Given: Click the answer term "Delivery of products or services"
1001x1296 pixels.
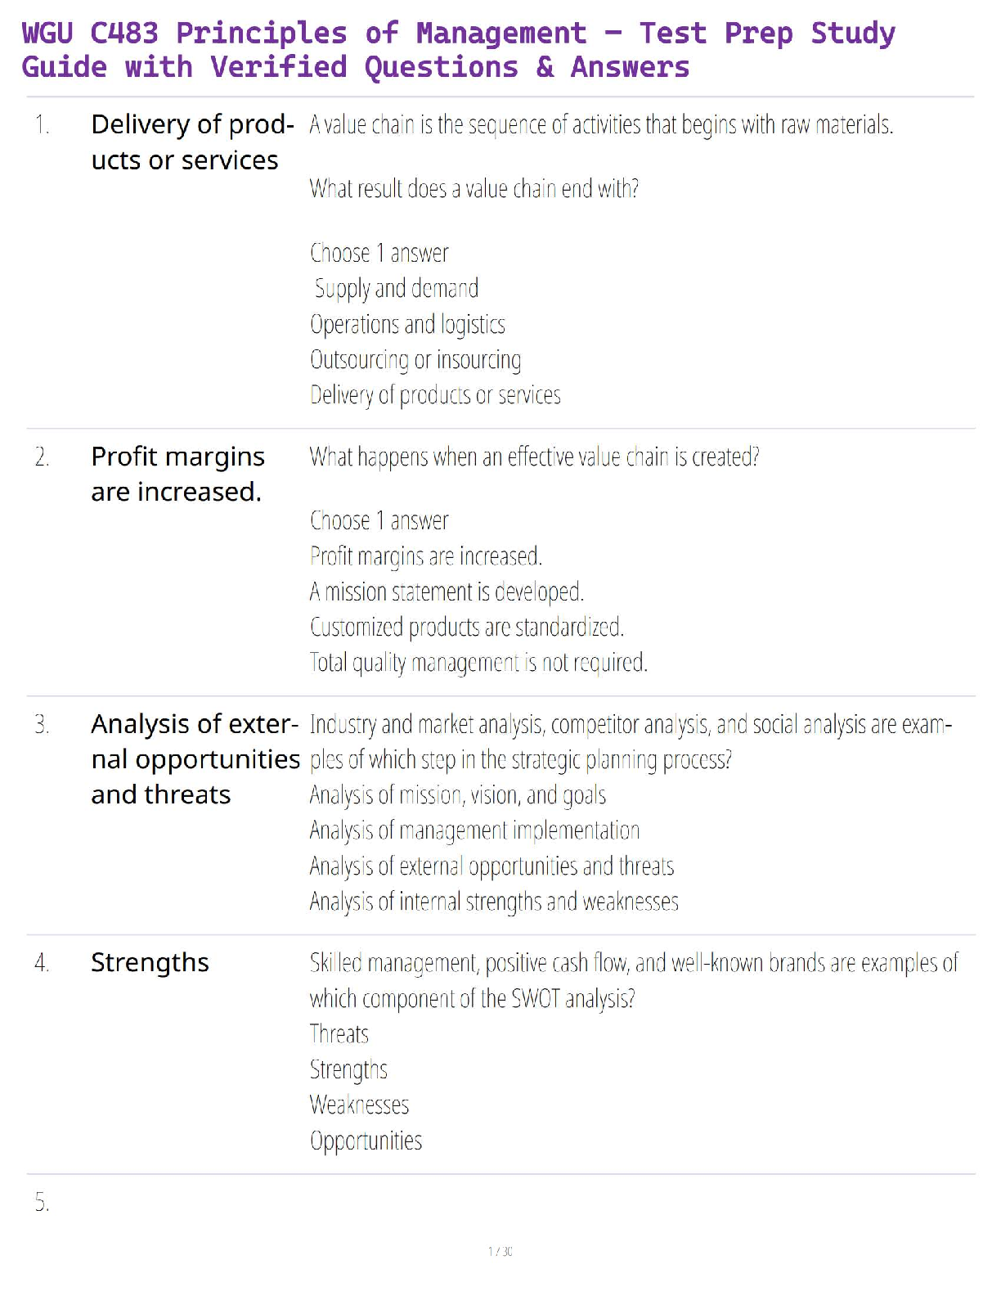Looking at the screenshot, I should coord(192,142).
